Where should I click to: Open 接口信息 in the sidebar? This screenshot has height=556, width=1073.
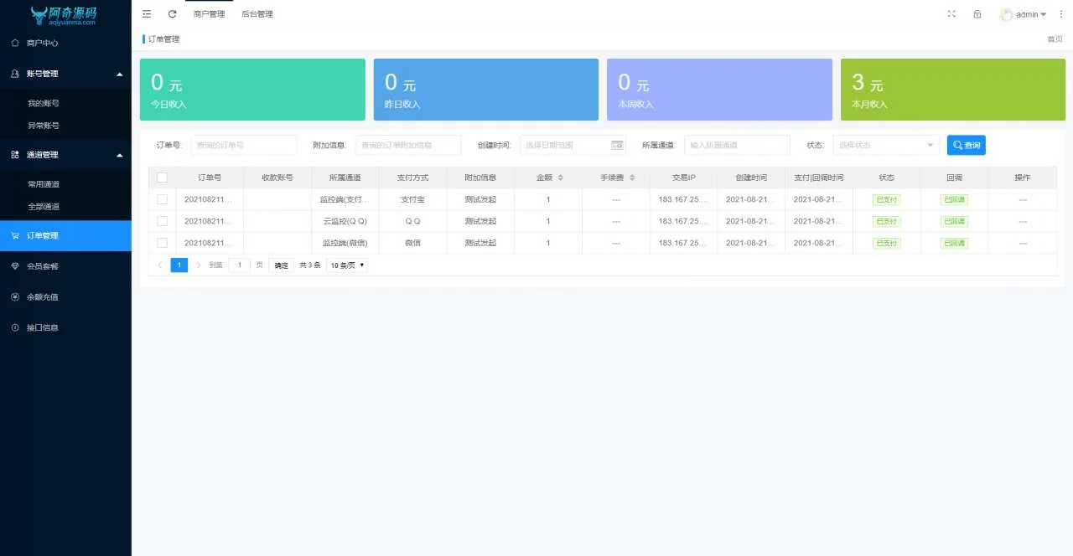(x=44, y=327)
